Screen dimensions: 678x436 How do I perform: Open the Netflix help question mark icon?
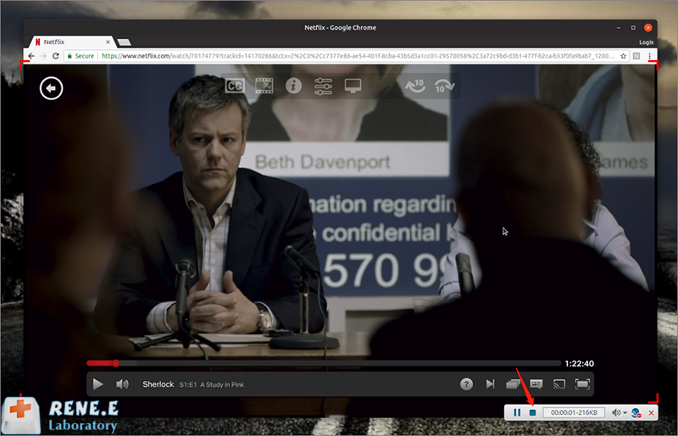[x=466, y=384]
